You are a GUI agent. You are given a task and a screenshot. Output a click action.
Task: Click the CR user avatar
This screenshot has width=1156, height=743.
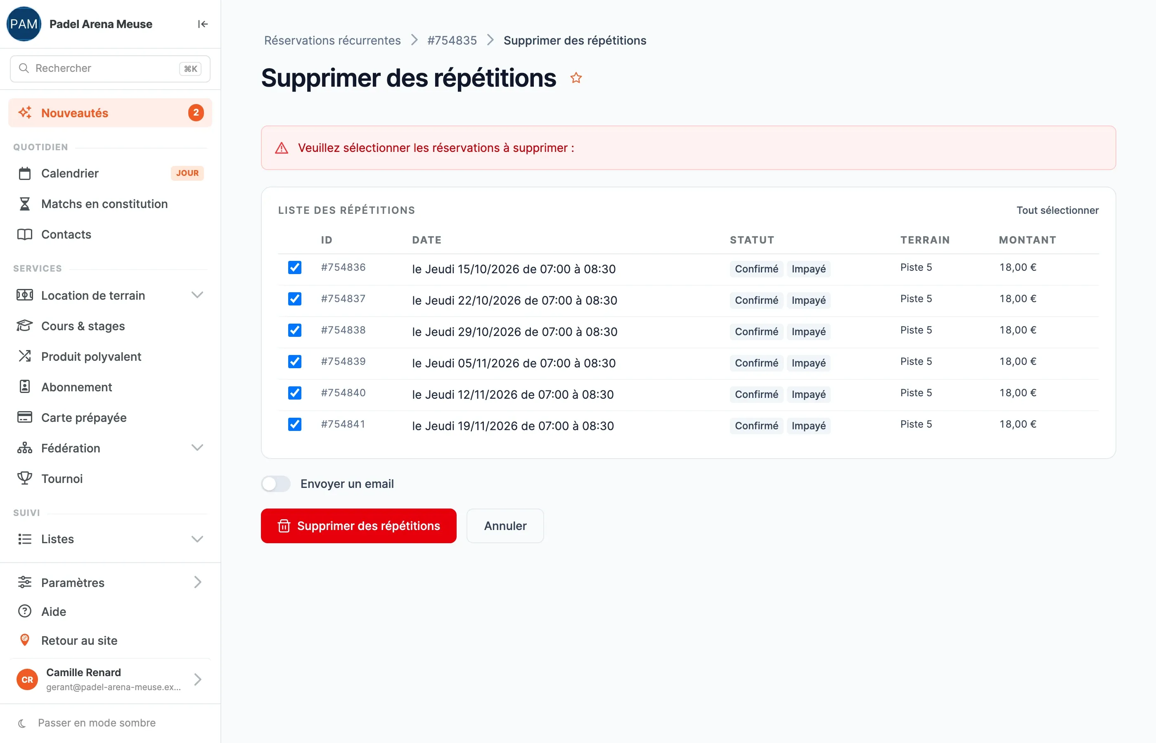click(28, 679)
